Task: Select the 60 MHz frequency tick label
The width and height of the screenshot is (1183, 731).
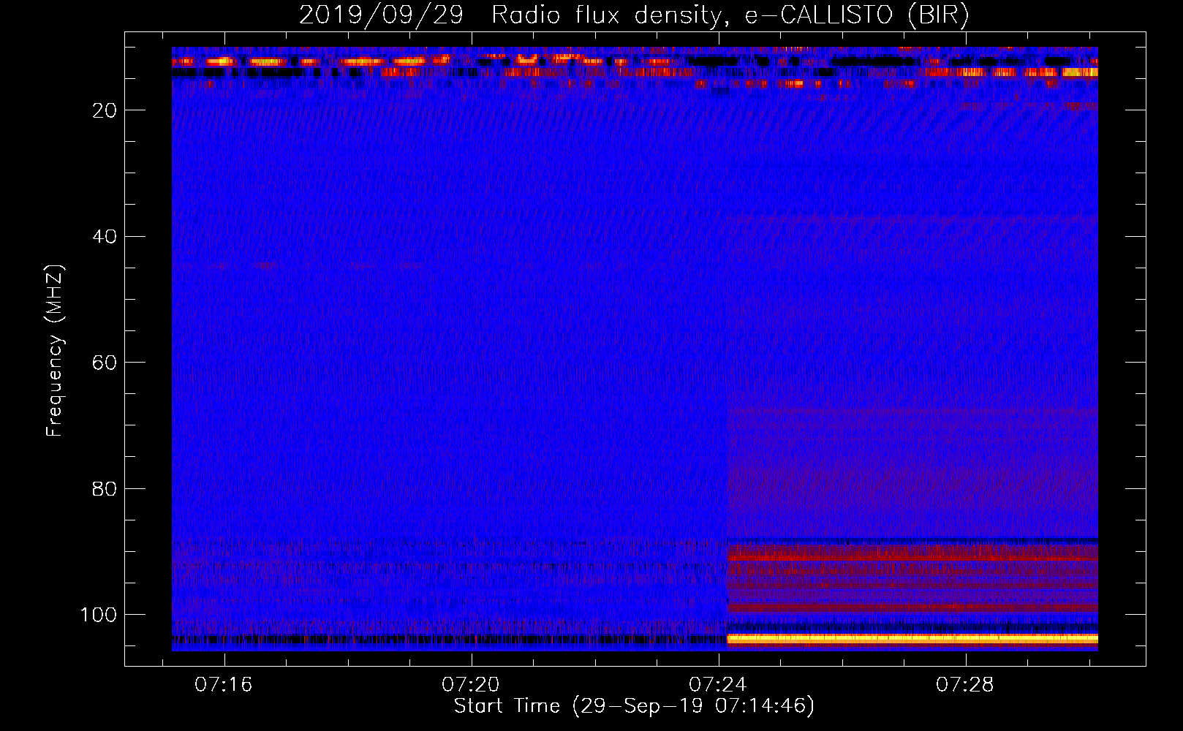Action: pyautogui.click(x=105, y=363)
